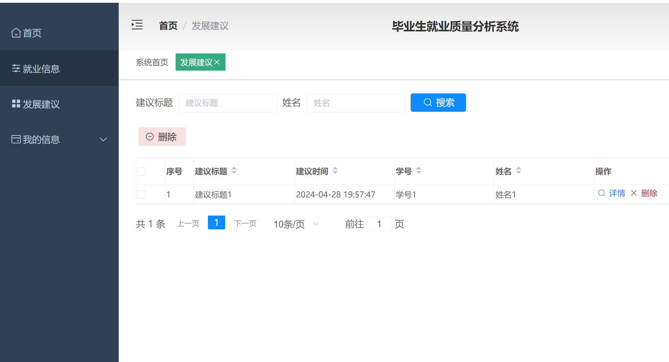Select page 1 in pagination
This screenshot has width=669, height=362.
tap(217, 222)
